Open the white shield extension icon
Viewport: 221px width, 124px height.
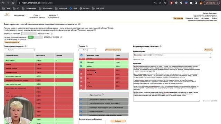(181, 3)
